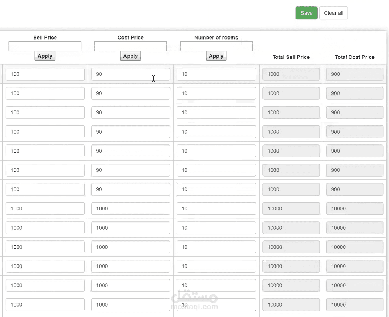Click the green Save button
This screenshot has height=317, width=389.
point(306,13)
